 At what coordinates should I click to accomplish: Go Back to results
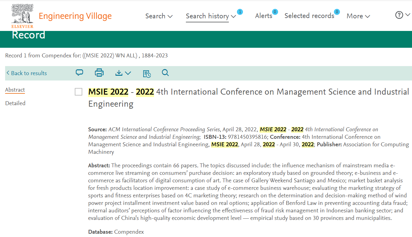pos(27,73)
